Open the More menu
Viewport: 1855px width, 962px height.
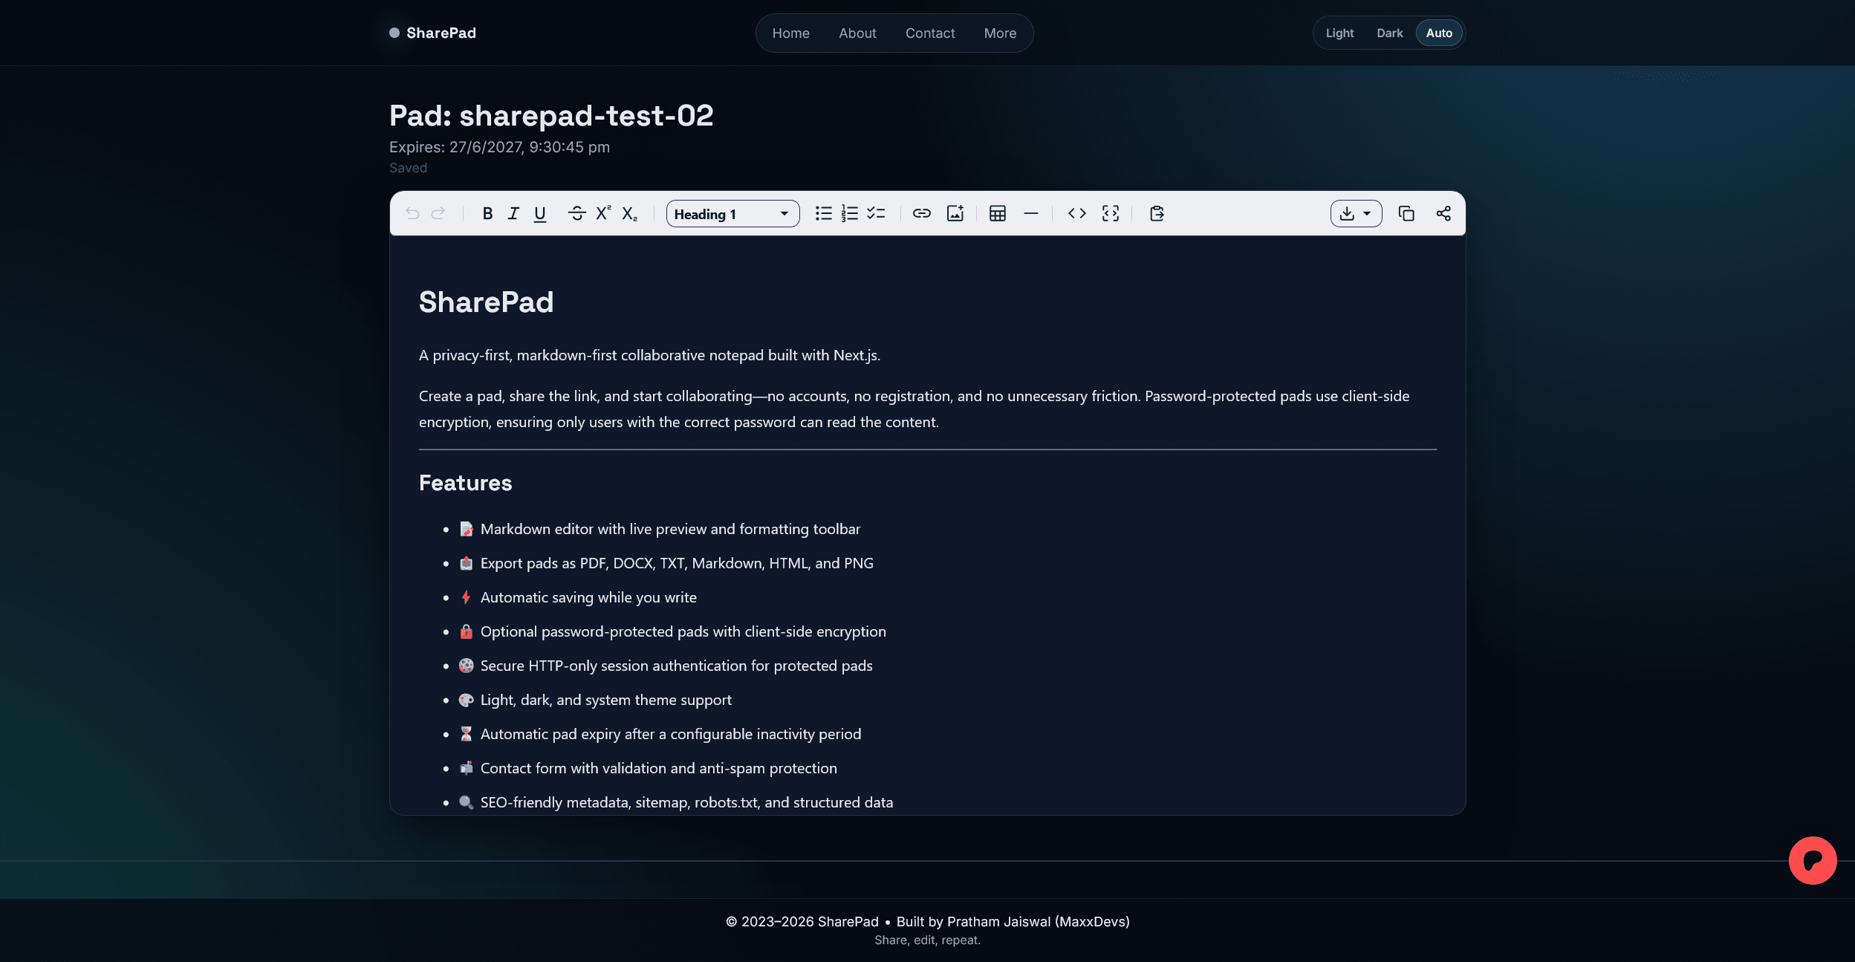tap(1000, 33)
